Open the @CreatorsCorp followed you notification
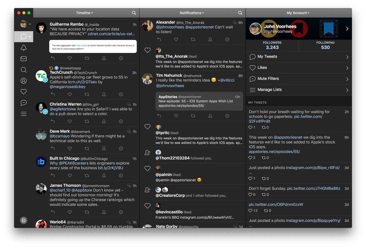Image resolution: width=366 pixels, height=248 pixels. coord(193,193)
